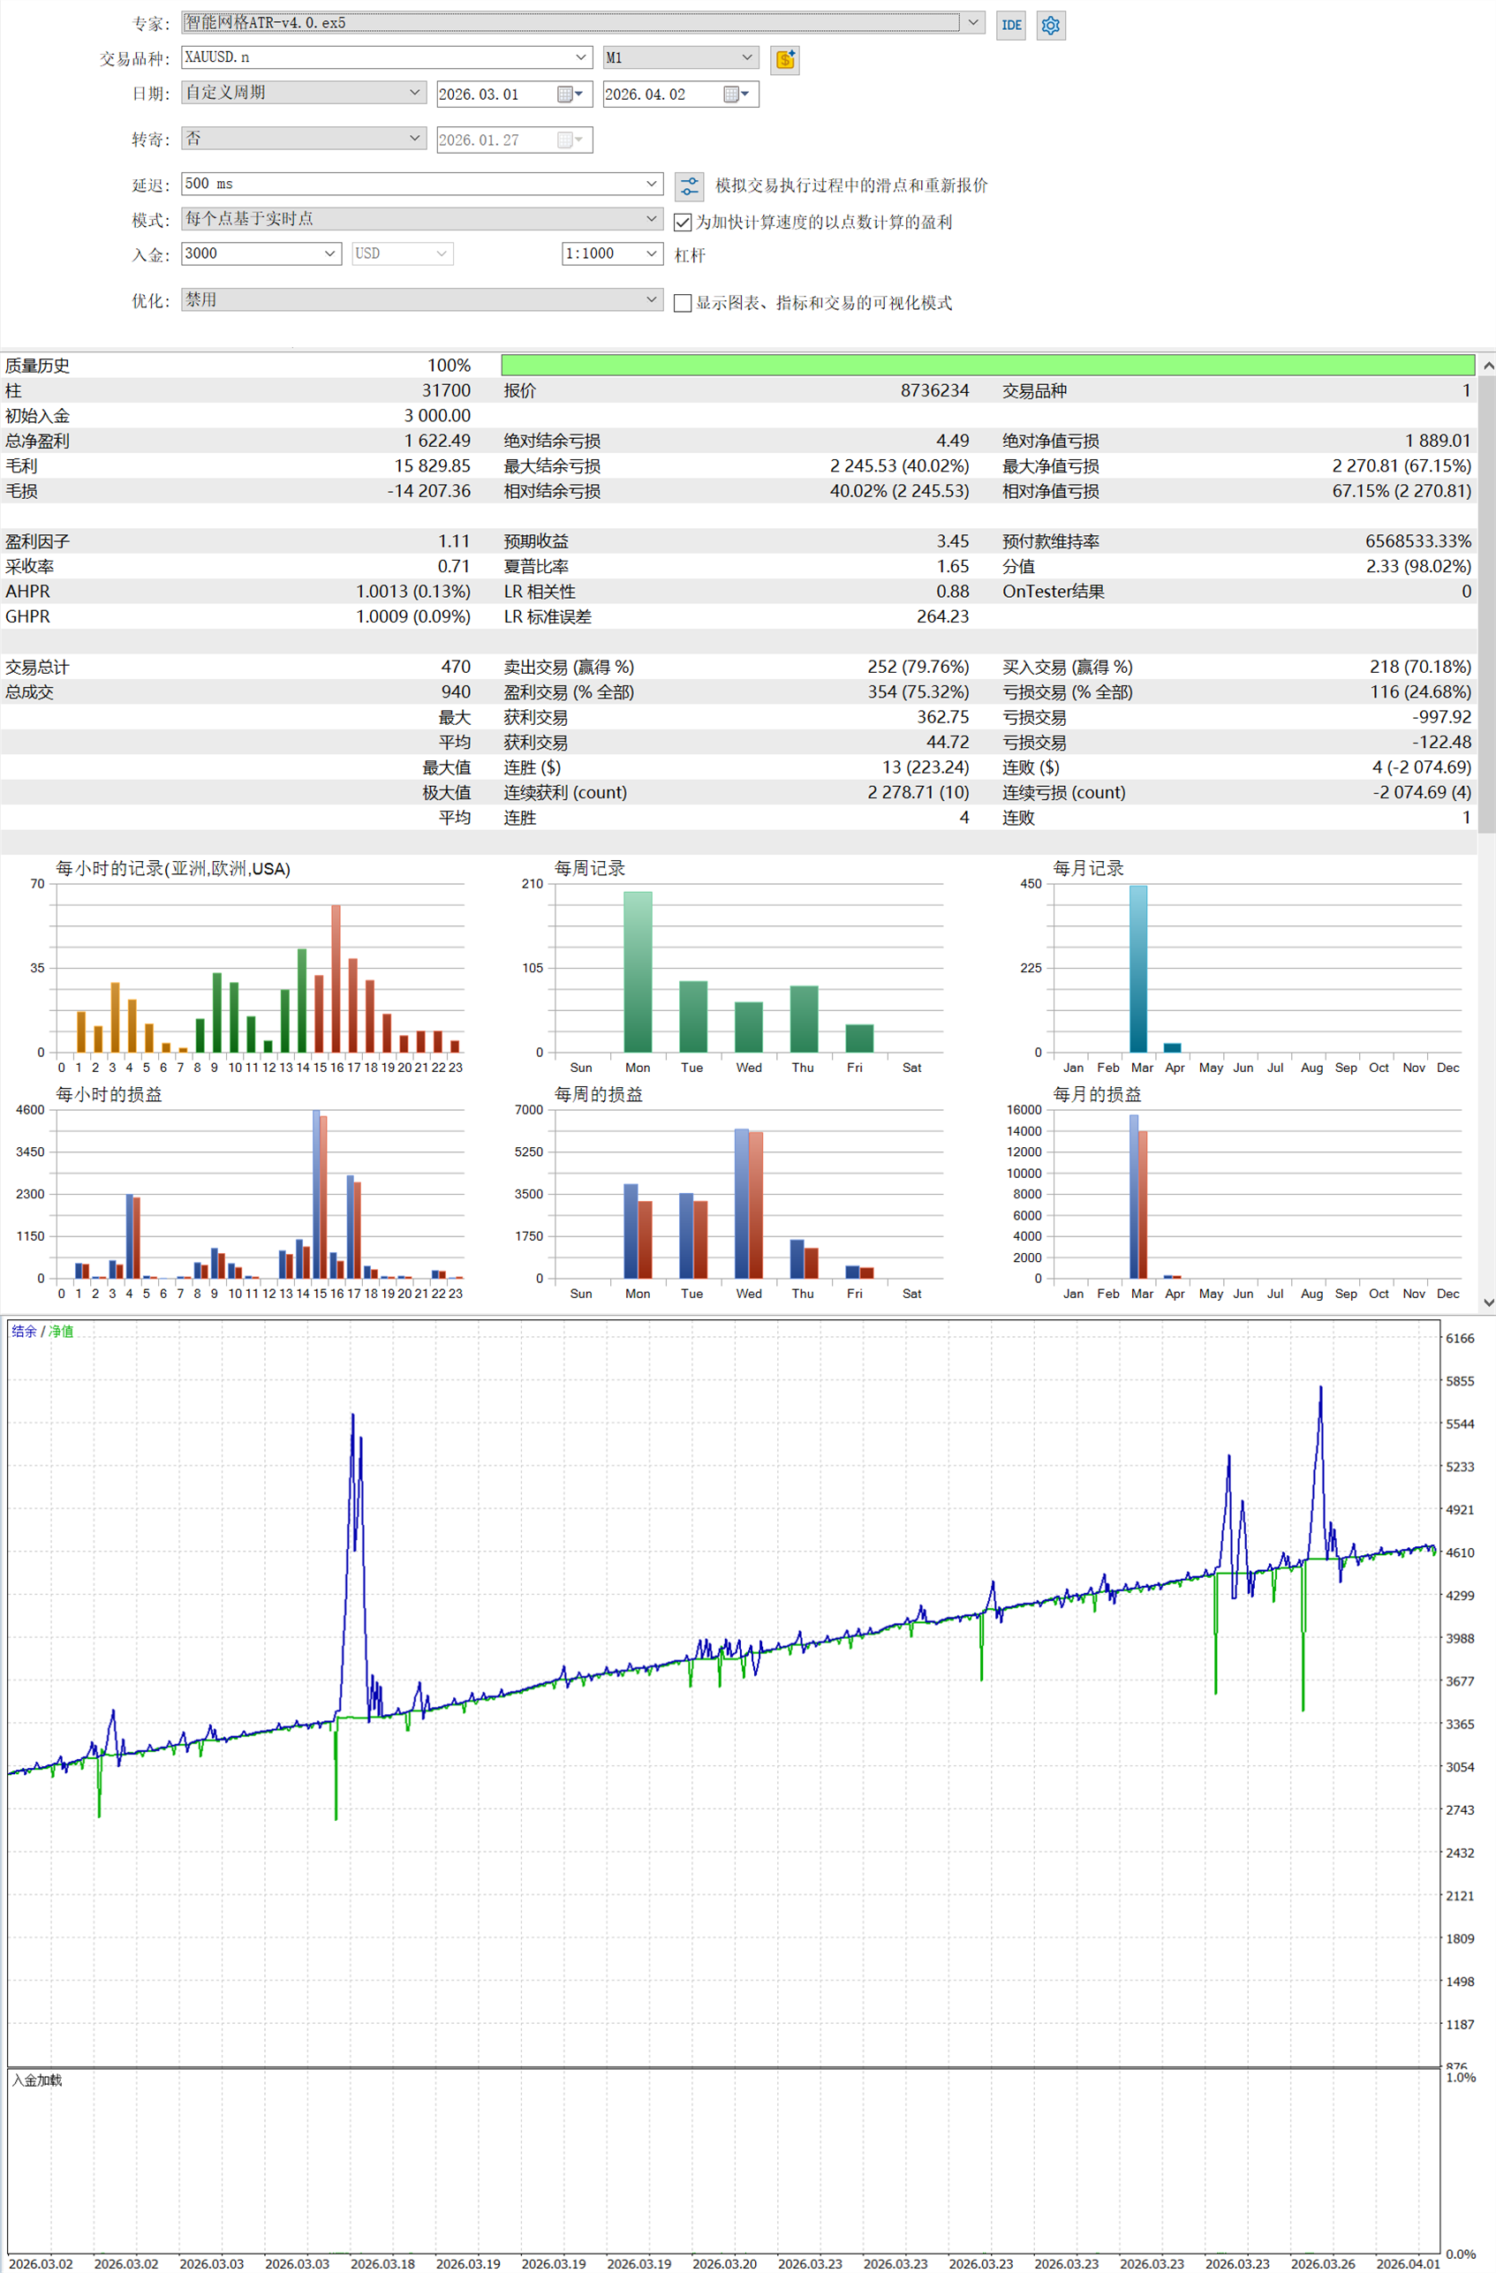Select the 毛损 value -14 207.36
Screen dimensions: 1496x2273
click(x=429, y=491)
